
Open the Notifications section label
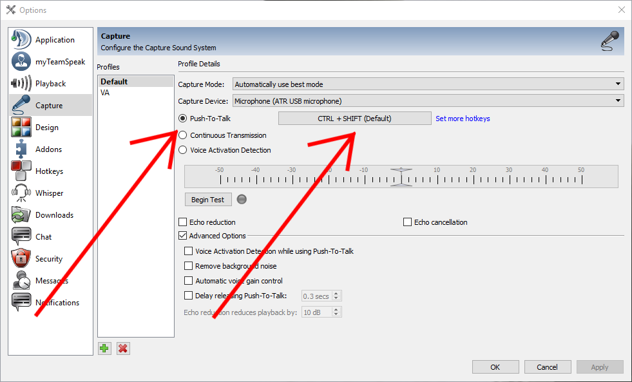[x=57, y=302]
